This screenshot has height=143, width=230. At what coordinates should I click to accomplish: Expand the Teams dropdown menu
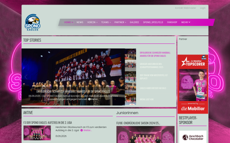(x=106, y=22)
